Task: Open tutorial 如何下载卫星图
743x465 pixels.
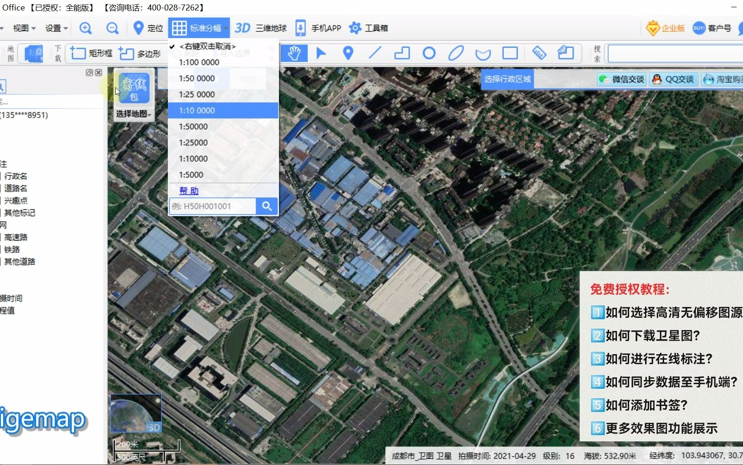Action: [646, 336]
